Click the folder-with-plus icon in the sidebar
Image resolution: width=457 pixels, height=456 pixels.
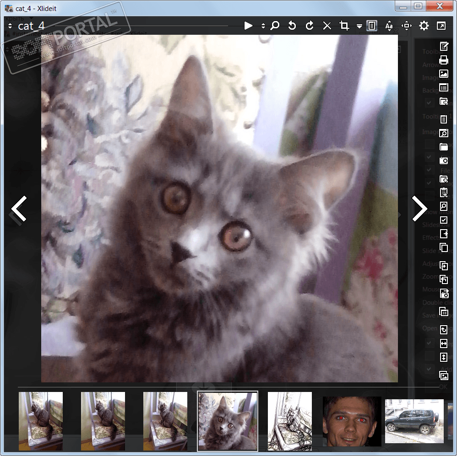tap(444, 178)
